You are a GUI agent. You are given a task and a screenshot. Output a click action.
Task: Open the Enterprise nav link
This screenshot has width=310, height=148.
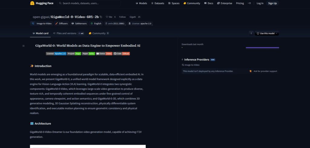(x=225, y=3)
